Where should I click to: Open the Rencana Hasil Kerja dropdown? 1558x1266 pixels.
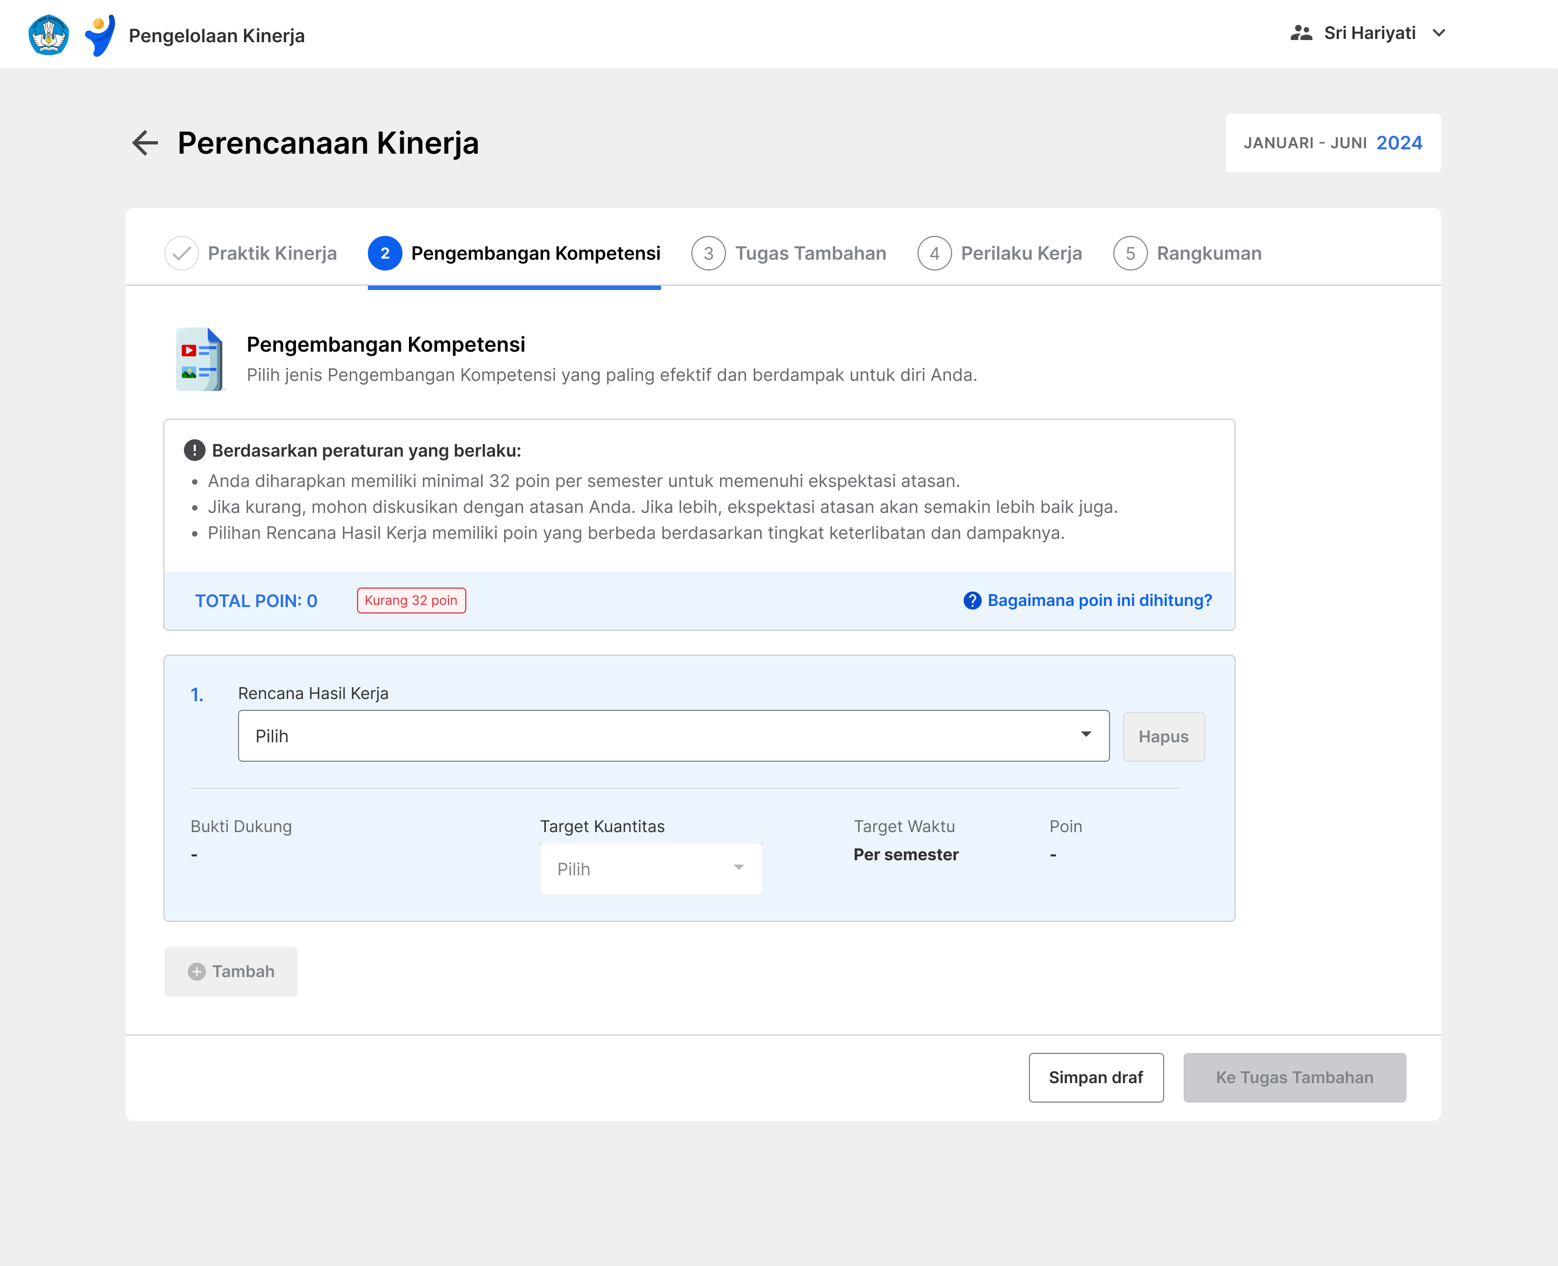point(673,736)
